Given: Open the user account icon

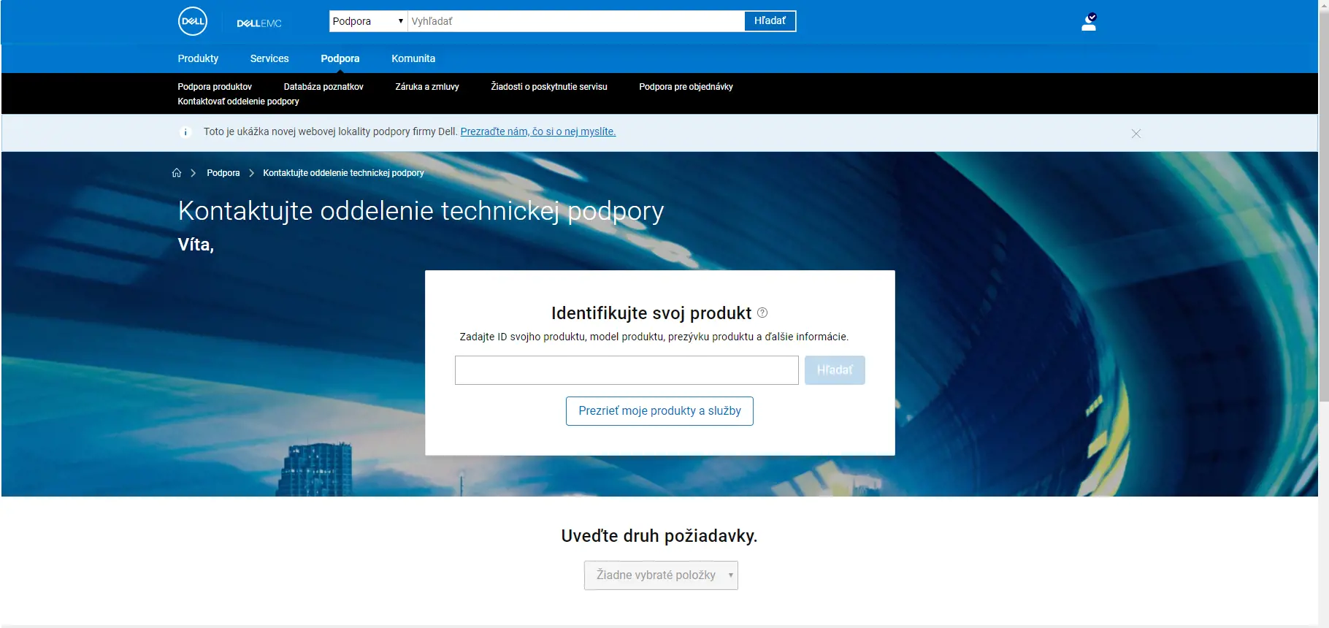Looking at the screenshot, I should 1089,22.
